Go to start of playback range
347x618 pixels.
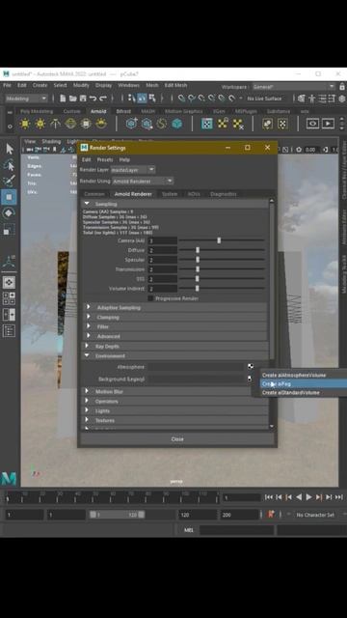269,497
